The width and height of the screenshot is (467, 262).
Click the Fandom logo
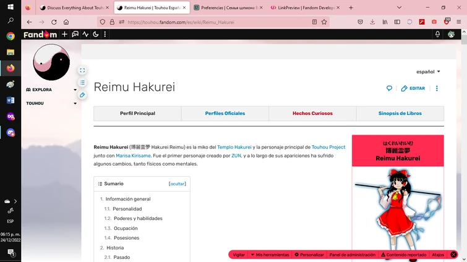click(40, 35)
